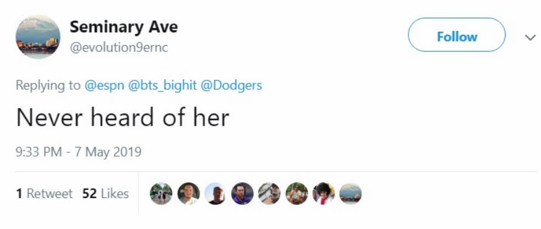Open liker avatar with big curly black wig
The width and height of the screenshot is (541, 229).
click(x=323, y=194)
